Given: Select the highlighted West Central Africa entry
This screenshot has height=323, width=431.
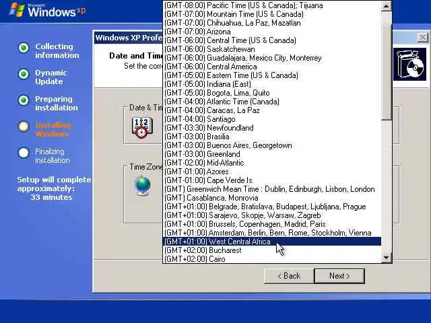Looking at the screenshot, I should click(x=272, y=242).
